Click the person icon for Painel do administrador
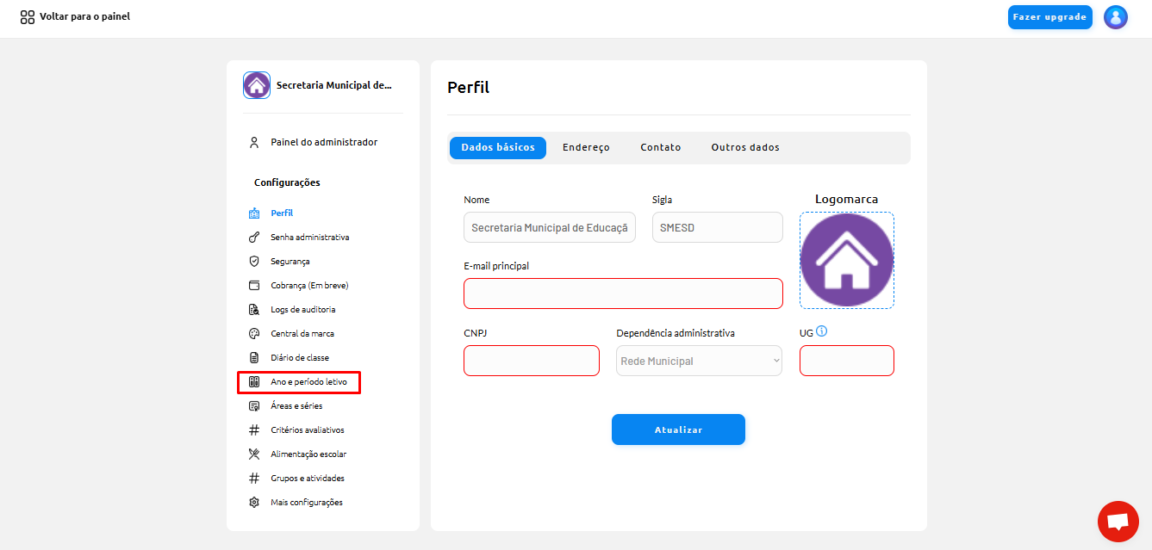 [254, 143]
